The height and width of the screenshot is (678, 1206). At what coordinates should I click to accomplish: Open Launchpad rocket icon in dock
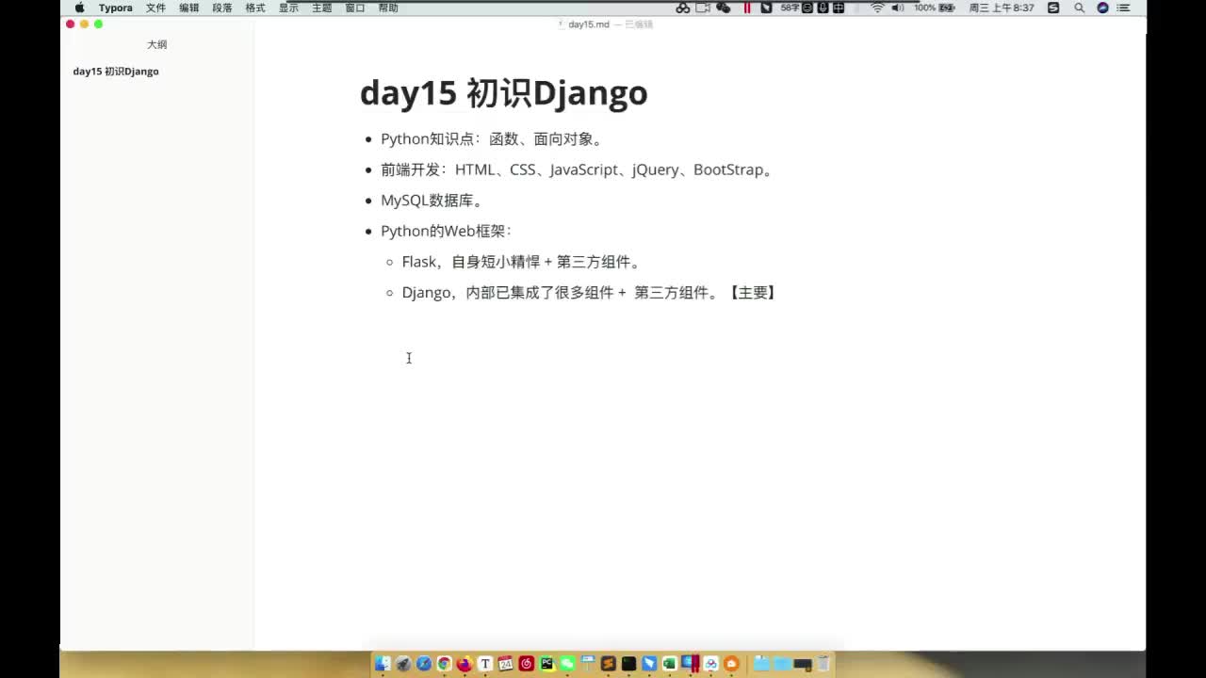403,664
